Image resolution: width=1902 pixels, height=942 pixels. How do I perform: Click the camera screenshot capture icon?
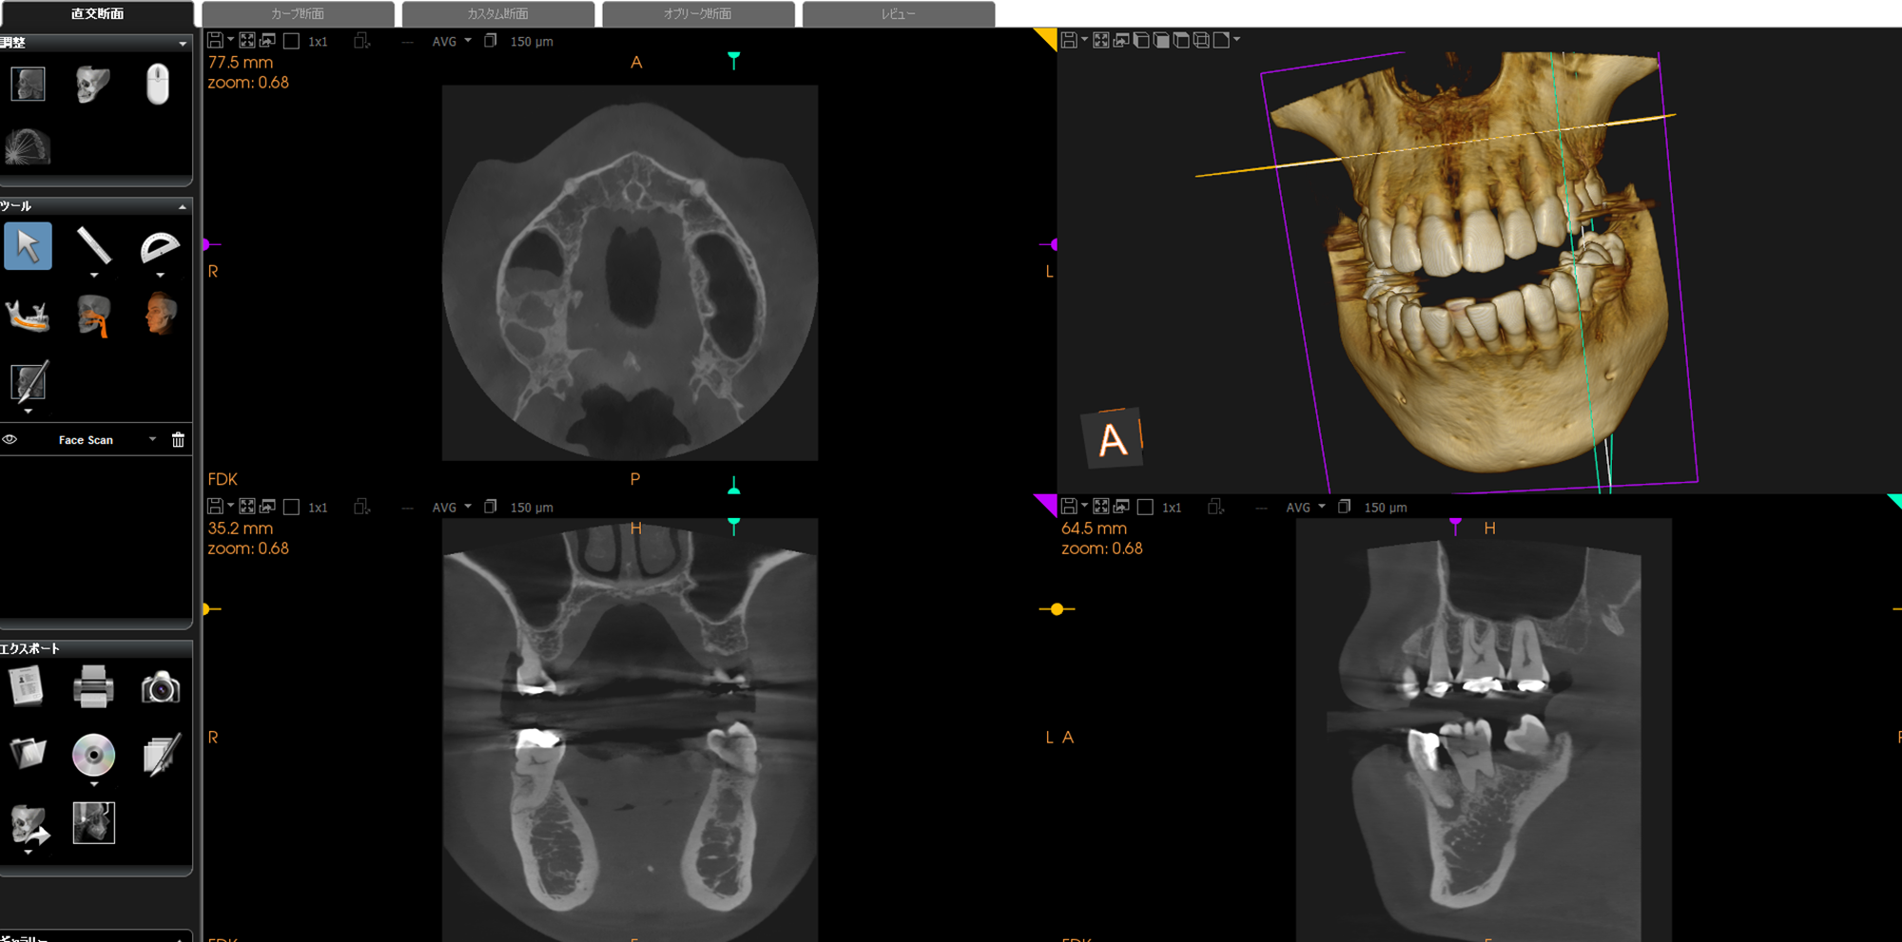160,687
